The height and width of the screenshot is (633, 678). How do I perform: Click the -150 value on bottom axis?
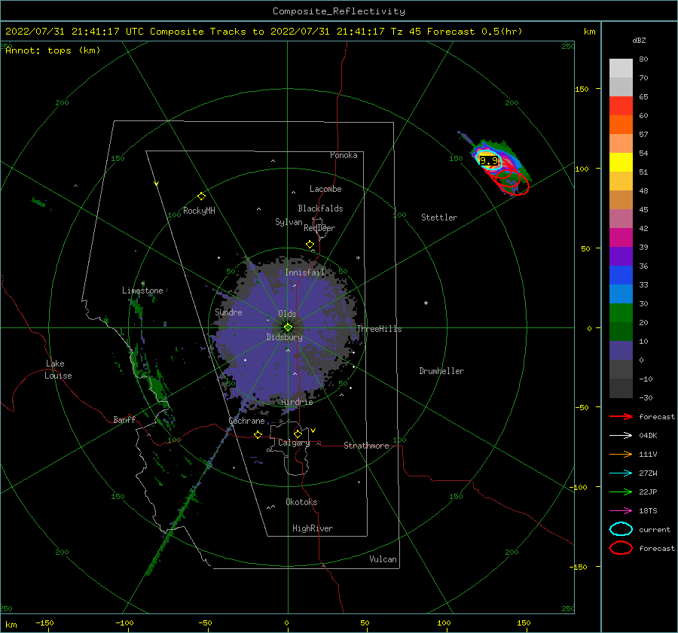point(44,622)
